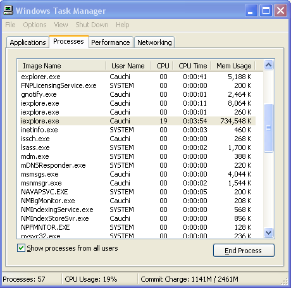Minimize the Task Manager window
The height and width of the screenshot is (288, 291).
click(251, 10)
